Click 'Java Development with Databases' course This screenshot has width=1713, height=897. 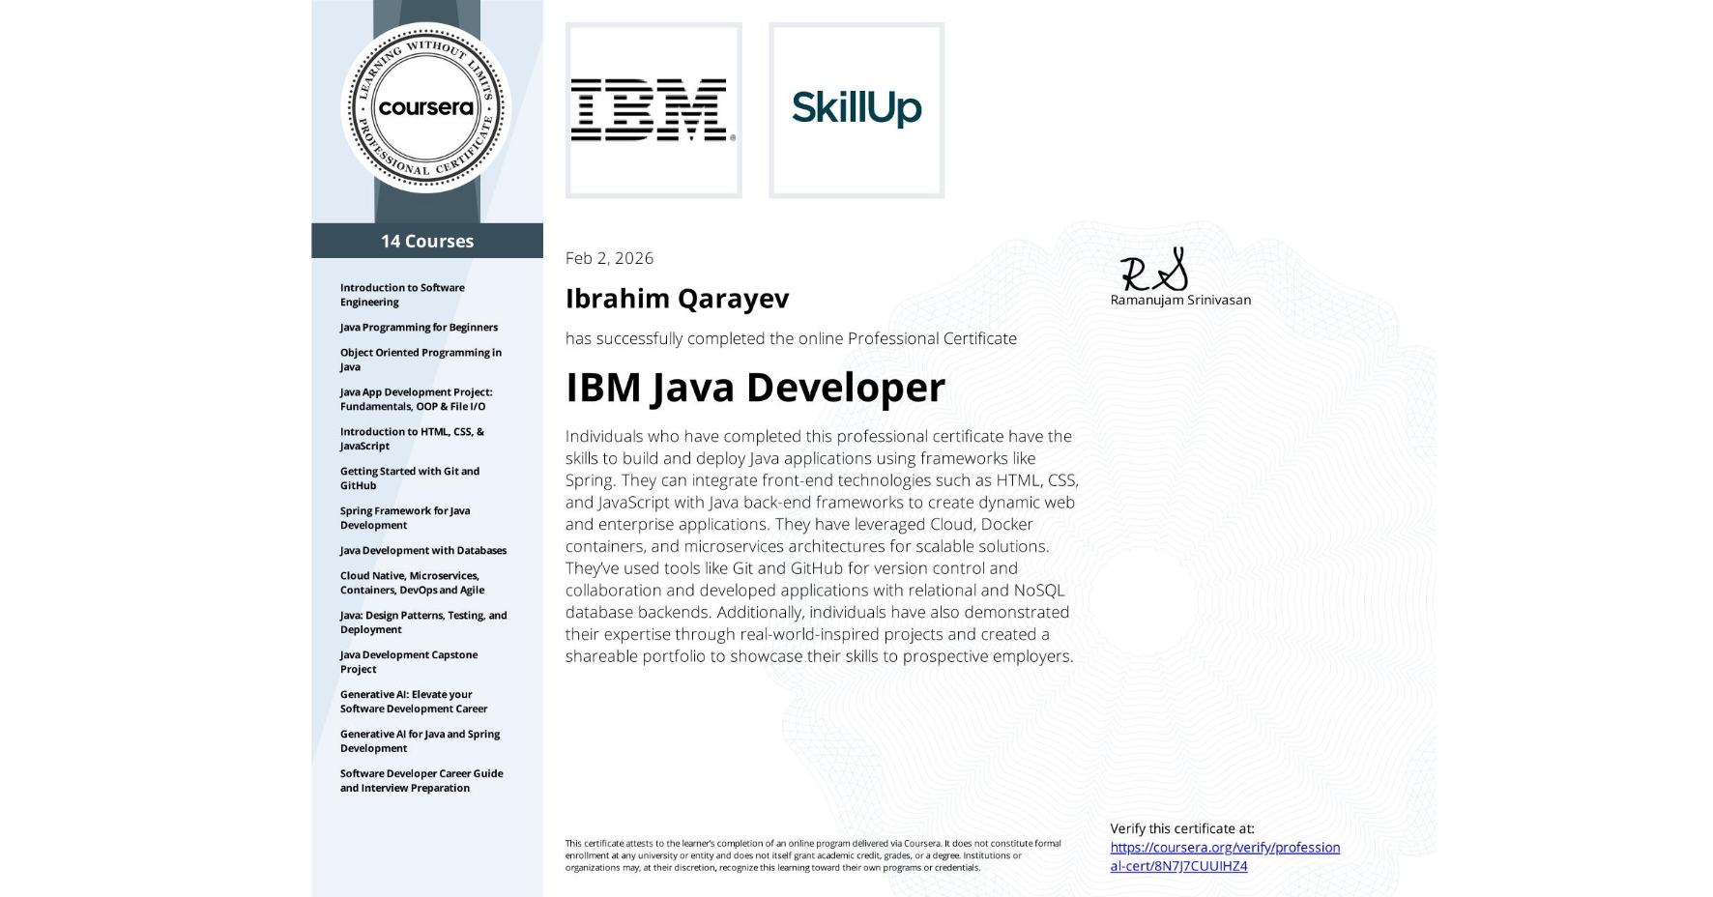[x=423, y=551]
